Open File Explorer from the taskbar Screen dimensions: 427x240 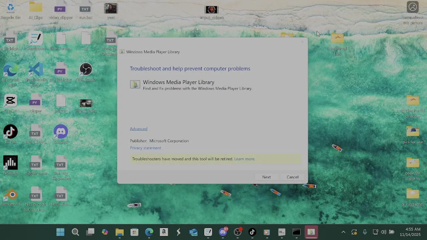tap(119, 232)
